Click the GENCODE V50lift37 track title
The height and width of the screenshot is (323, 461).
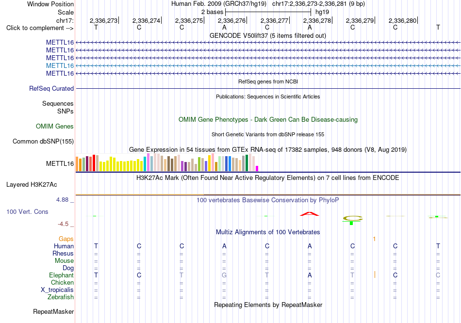267,35
